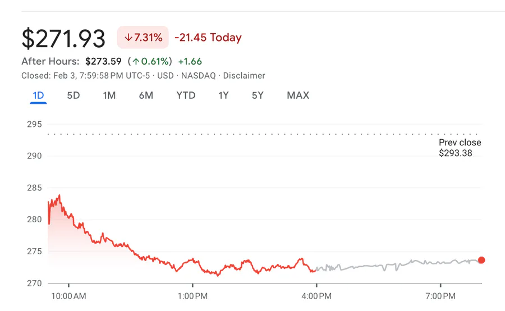Image resolution: width=505 pixels, height=311 pixels.
Task: Select the MAX time range
Action: tap(298, 95)
